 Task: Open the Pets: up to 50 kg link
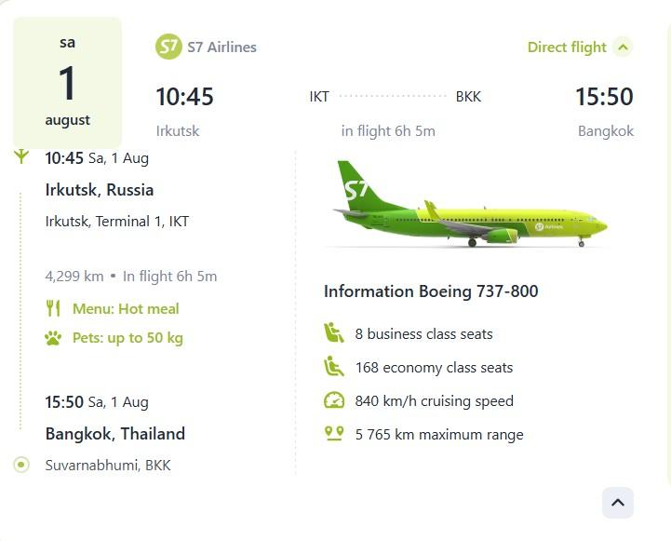click(x=127, y=338)
